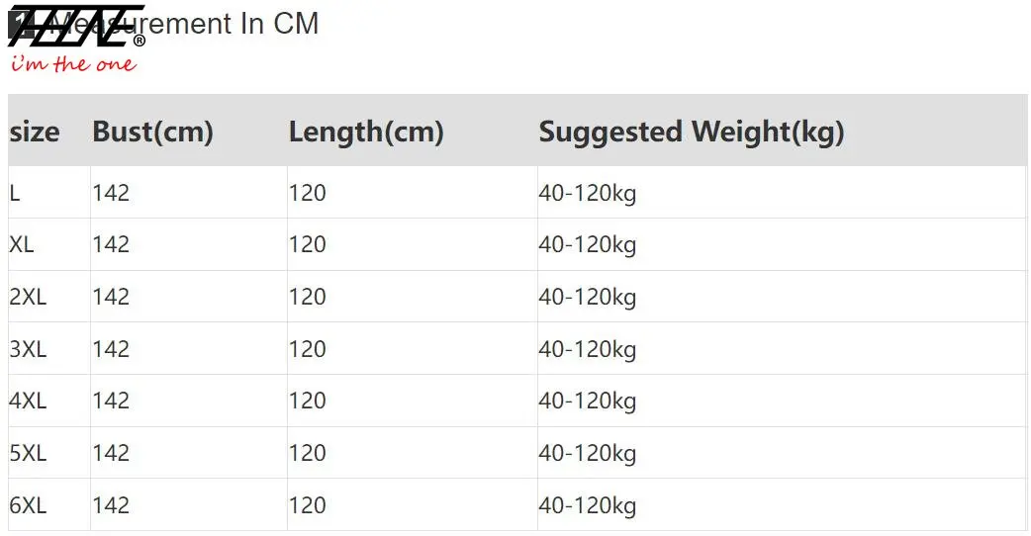The height and width of the screenshot is (536, 1031).
Task: Select the bust value in the 4XL row
Action: point(111,401)
